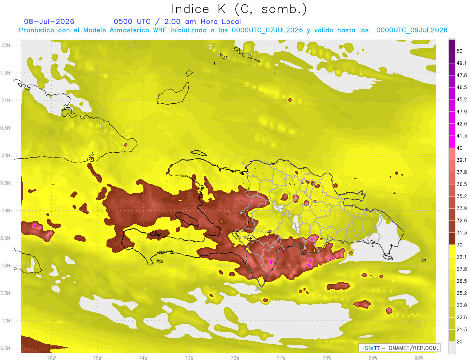Image resolution: width=470 pixels, height=363 pixels.
Task: Click the "SisTT – ONAMET/REP.DOM." credit box
Action: (399, 348)
